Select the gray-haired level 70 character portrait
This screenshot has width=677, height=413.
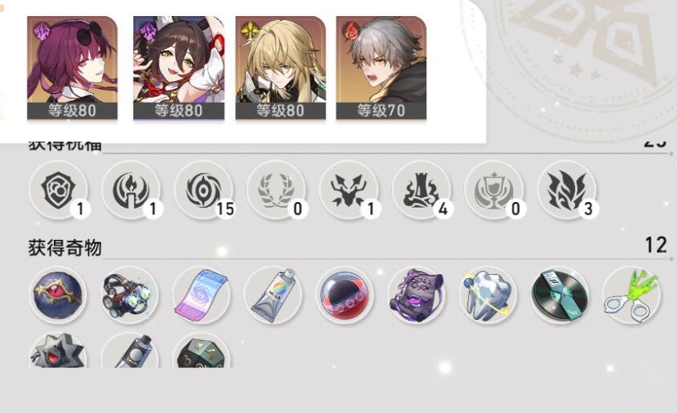pyautogui.click(x=381, y=67)
